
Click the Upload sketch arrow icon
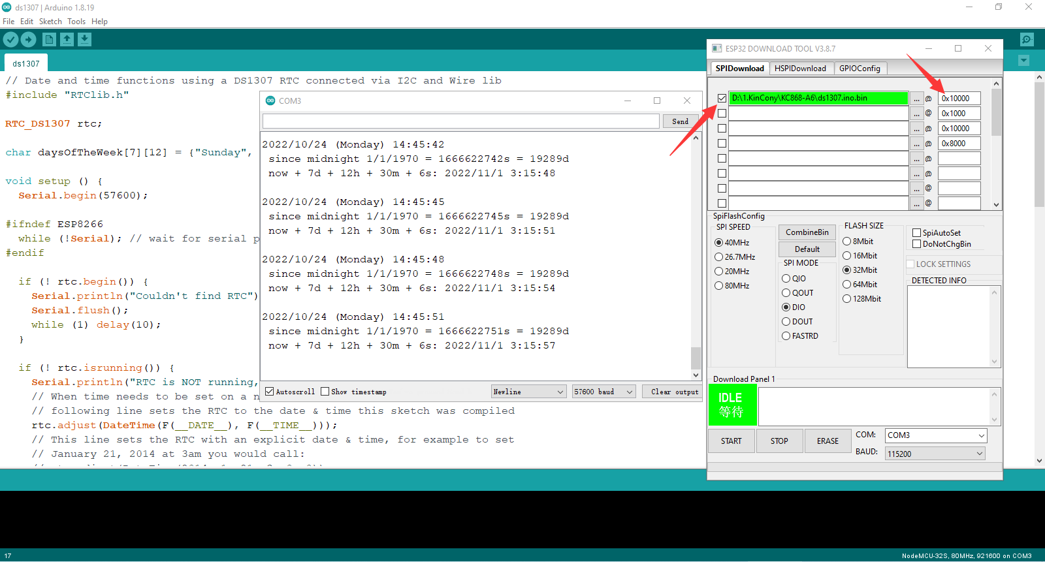(x=29, y=40)
